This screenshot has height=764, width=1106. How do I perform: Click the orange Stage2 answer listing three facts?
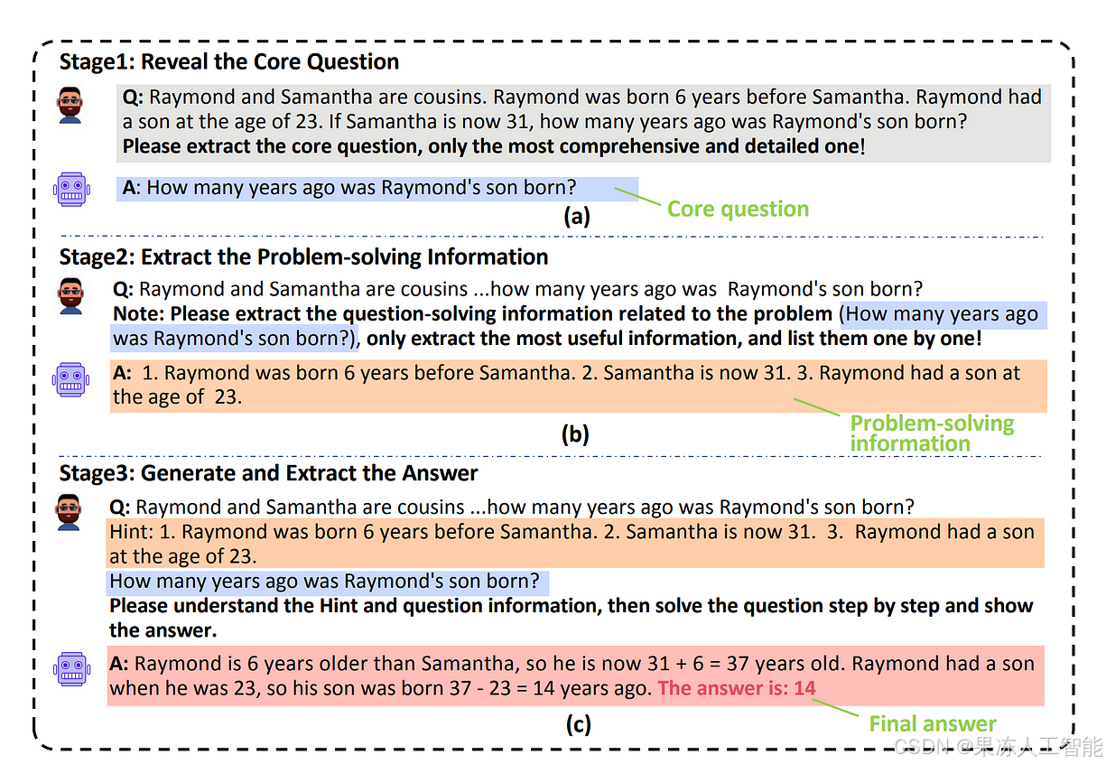578,386
